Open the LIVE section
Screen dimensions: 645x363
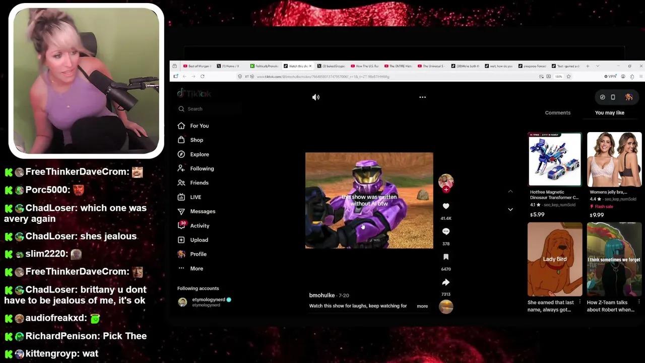coord(189,197)
